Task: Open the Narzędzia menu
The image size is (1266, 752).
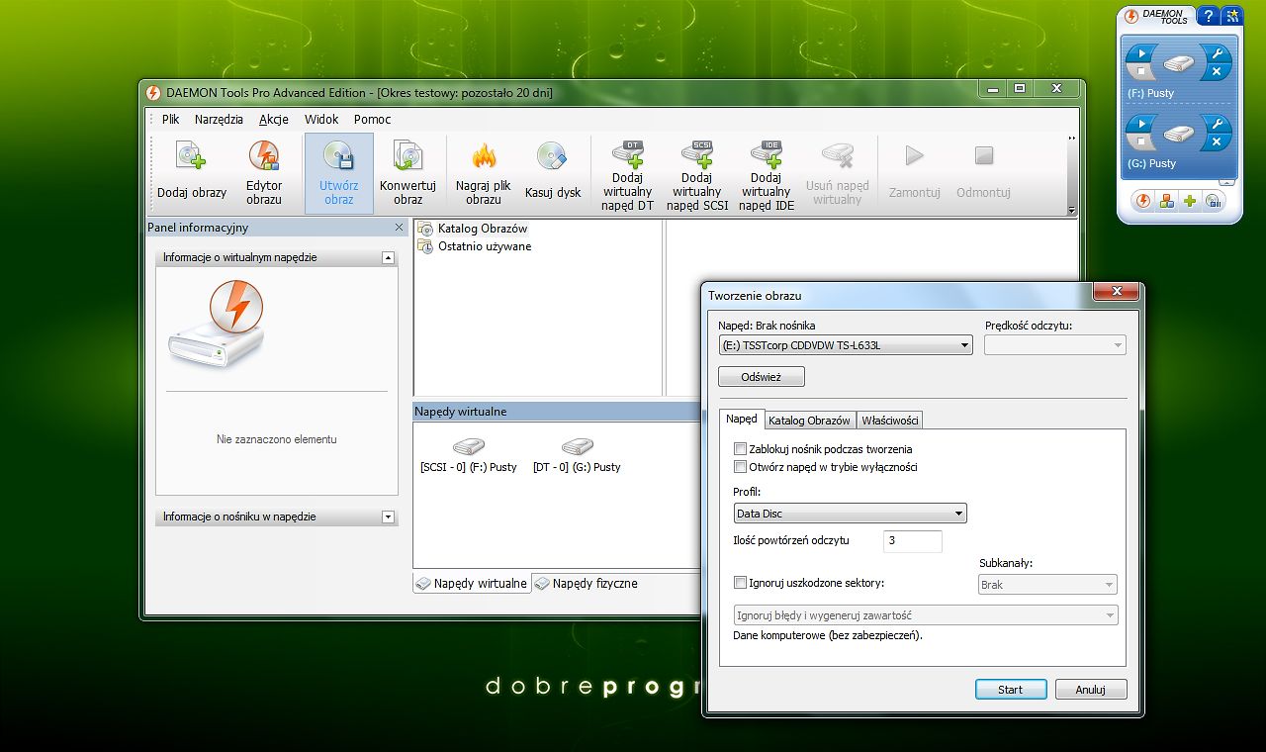Action: pos(219,119)
